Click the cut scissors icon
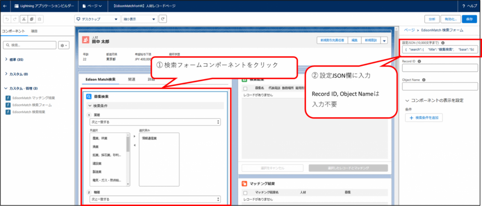This screenshot has width=482, height=206. (x=23, y=19)
